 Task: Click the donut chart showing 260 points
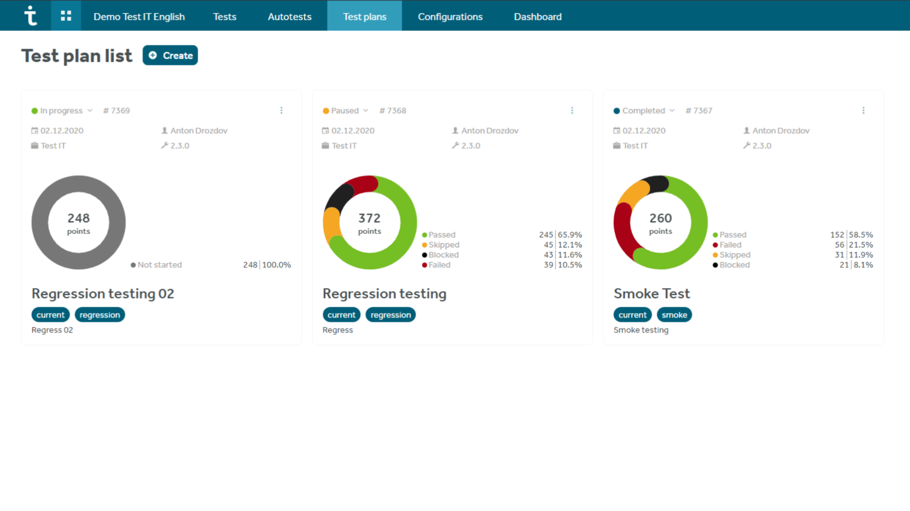[661, 222]
